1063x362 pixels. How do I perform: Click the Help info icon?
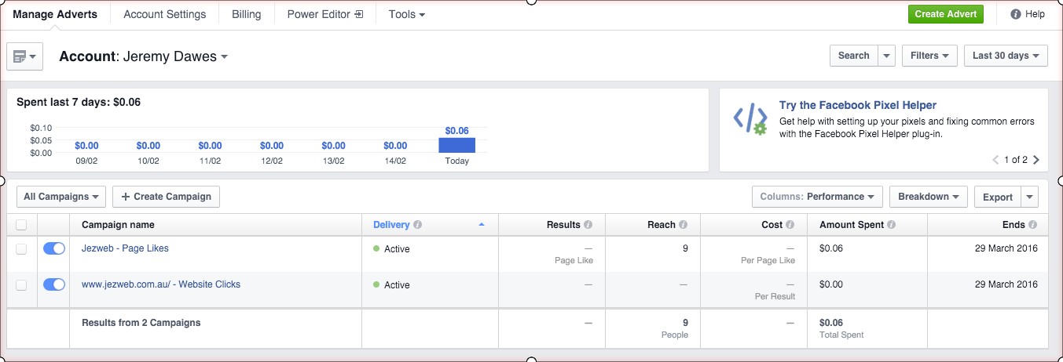coord(1015,14)
